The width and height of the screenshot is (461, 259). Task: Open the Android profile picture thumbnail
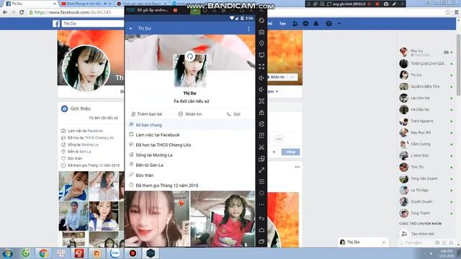click(x=190, y=71)
